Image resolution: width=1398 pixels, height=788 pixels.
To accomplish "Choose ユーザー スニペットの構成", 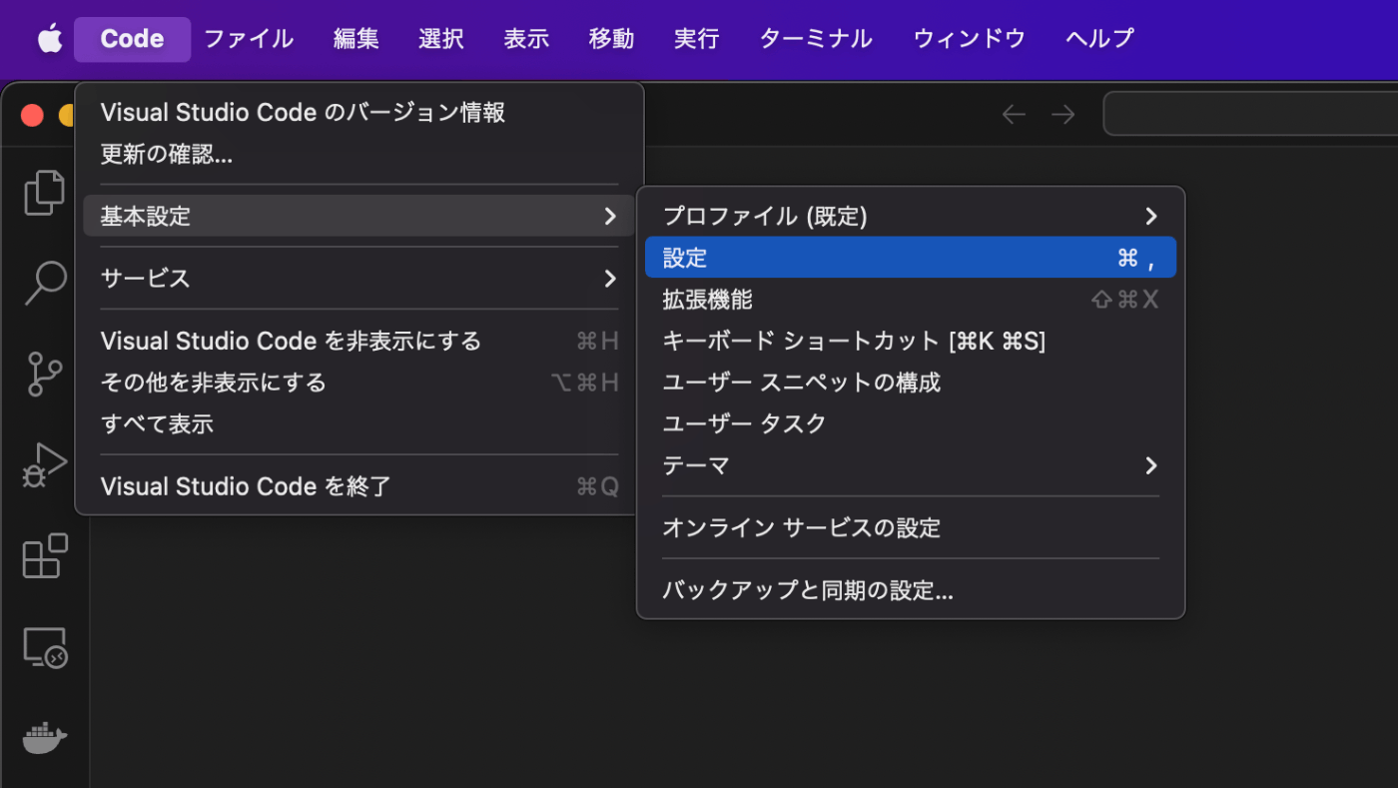I will [911, 383].
